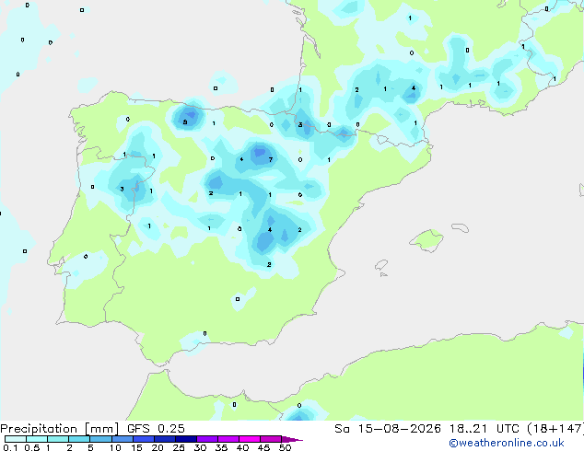Screen dimensions: 584x451
Task: Select legend swatch between 20 and 25
Action: click(x=165, y=439)
